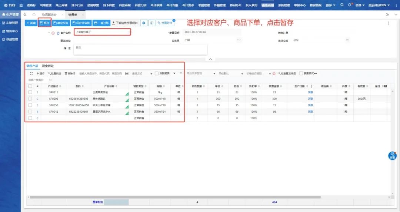Click the 暂存 save-draft button
This screenshot has width=400, height=212.
pyautogui.click(x=44, y=23)
